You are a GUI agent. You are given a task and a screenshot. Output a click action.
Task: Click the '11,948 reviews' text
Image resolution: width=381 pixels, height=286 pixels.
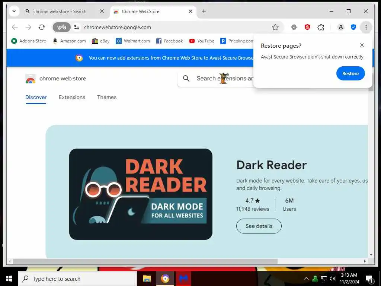(x=253, y=209)
